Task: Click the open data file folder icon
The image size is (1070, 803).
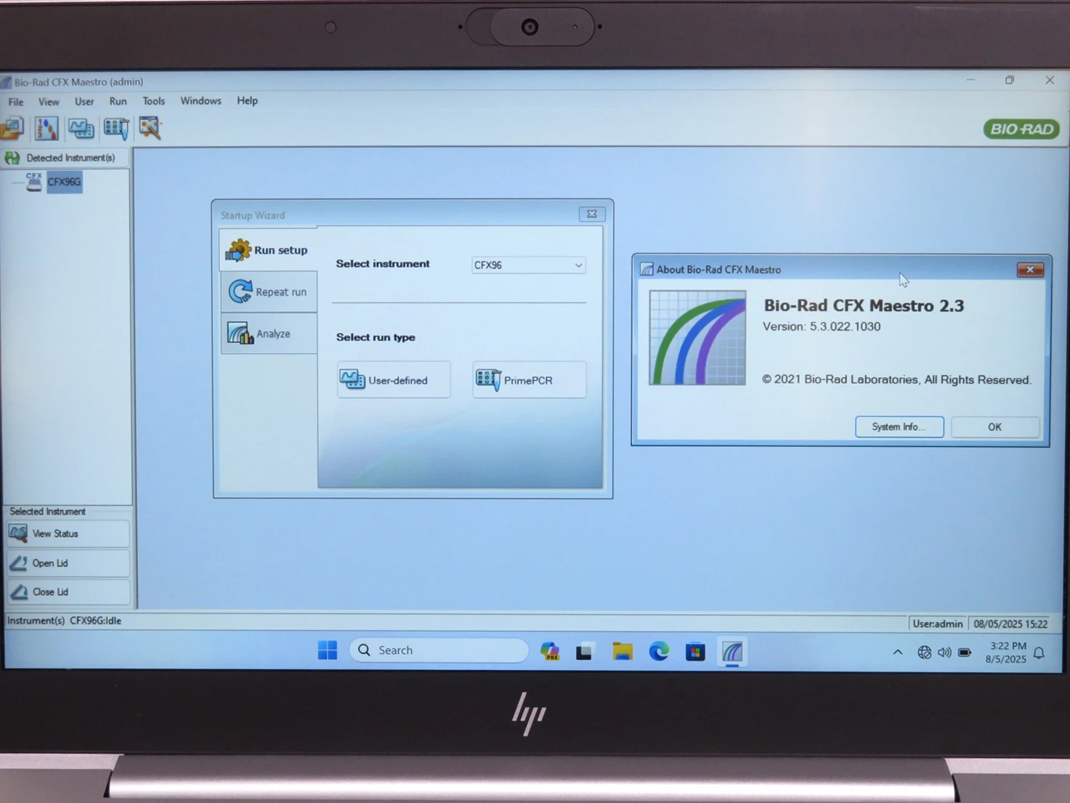Action: tap(12, 129)
